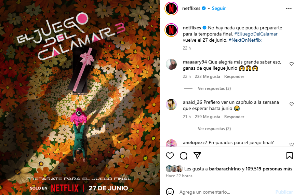Reply to maaaary94 with Responder

[234, 76]
